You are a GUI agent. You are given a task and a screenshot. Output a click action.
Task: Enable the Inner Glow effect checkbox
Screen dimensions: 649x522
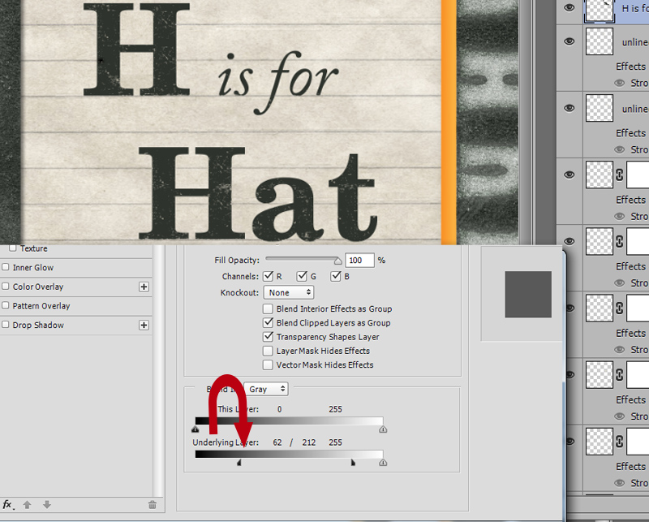point(6,267)
